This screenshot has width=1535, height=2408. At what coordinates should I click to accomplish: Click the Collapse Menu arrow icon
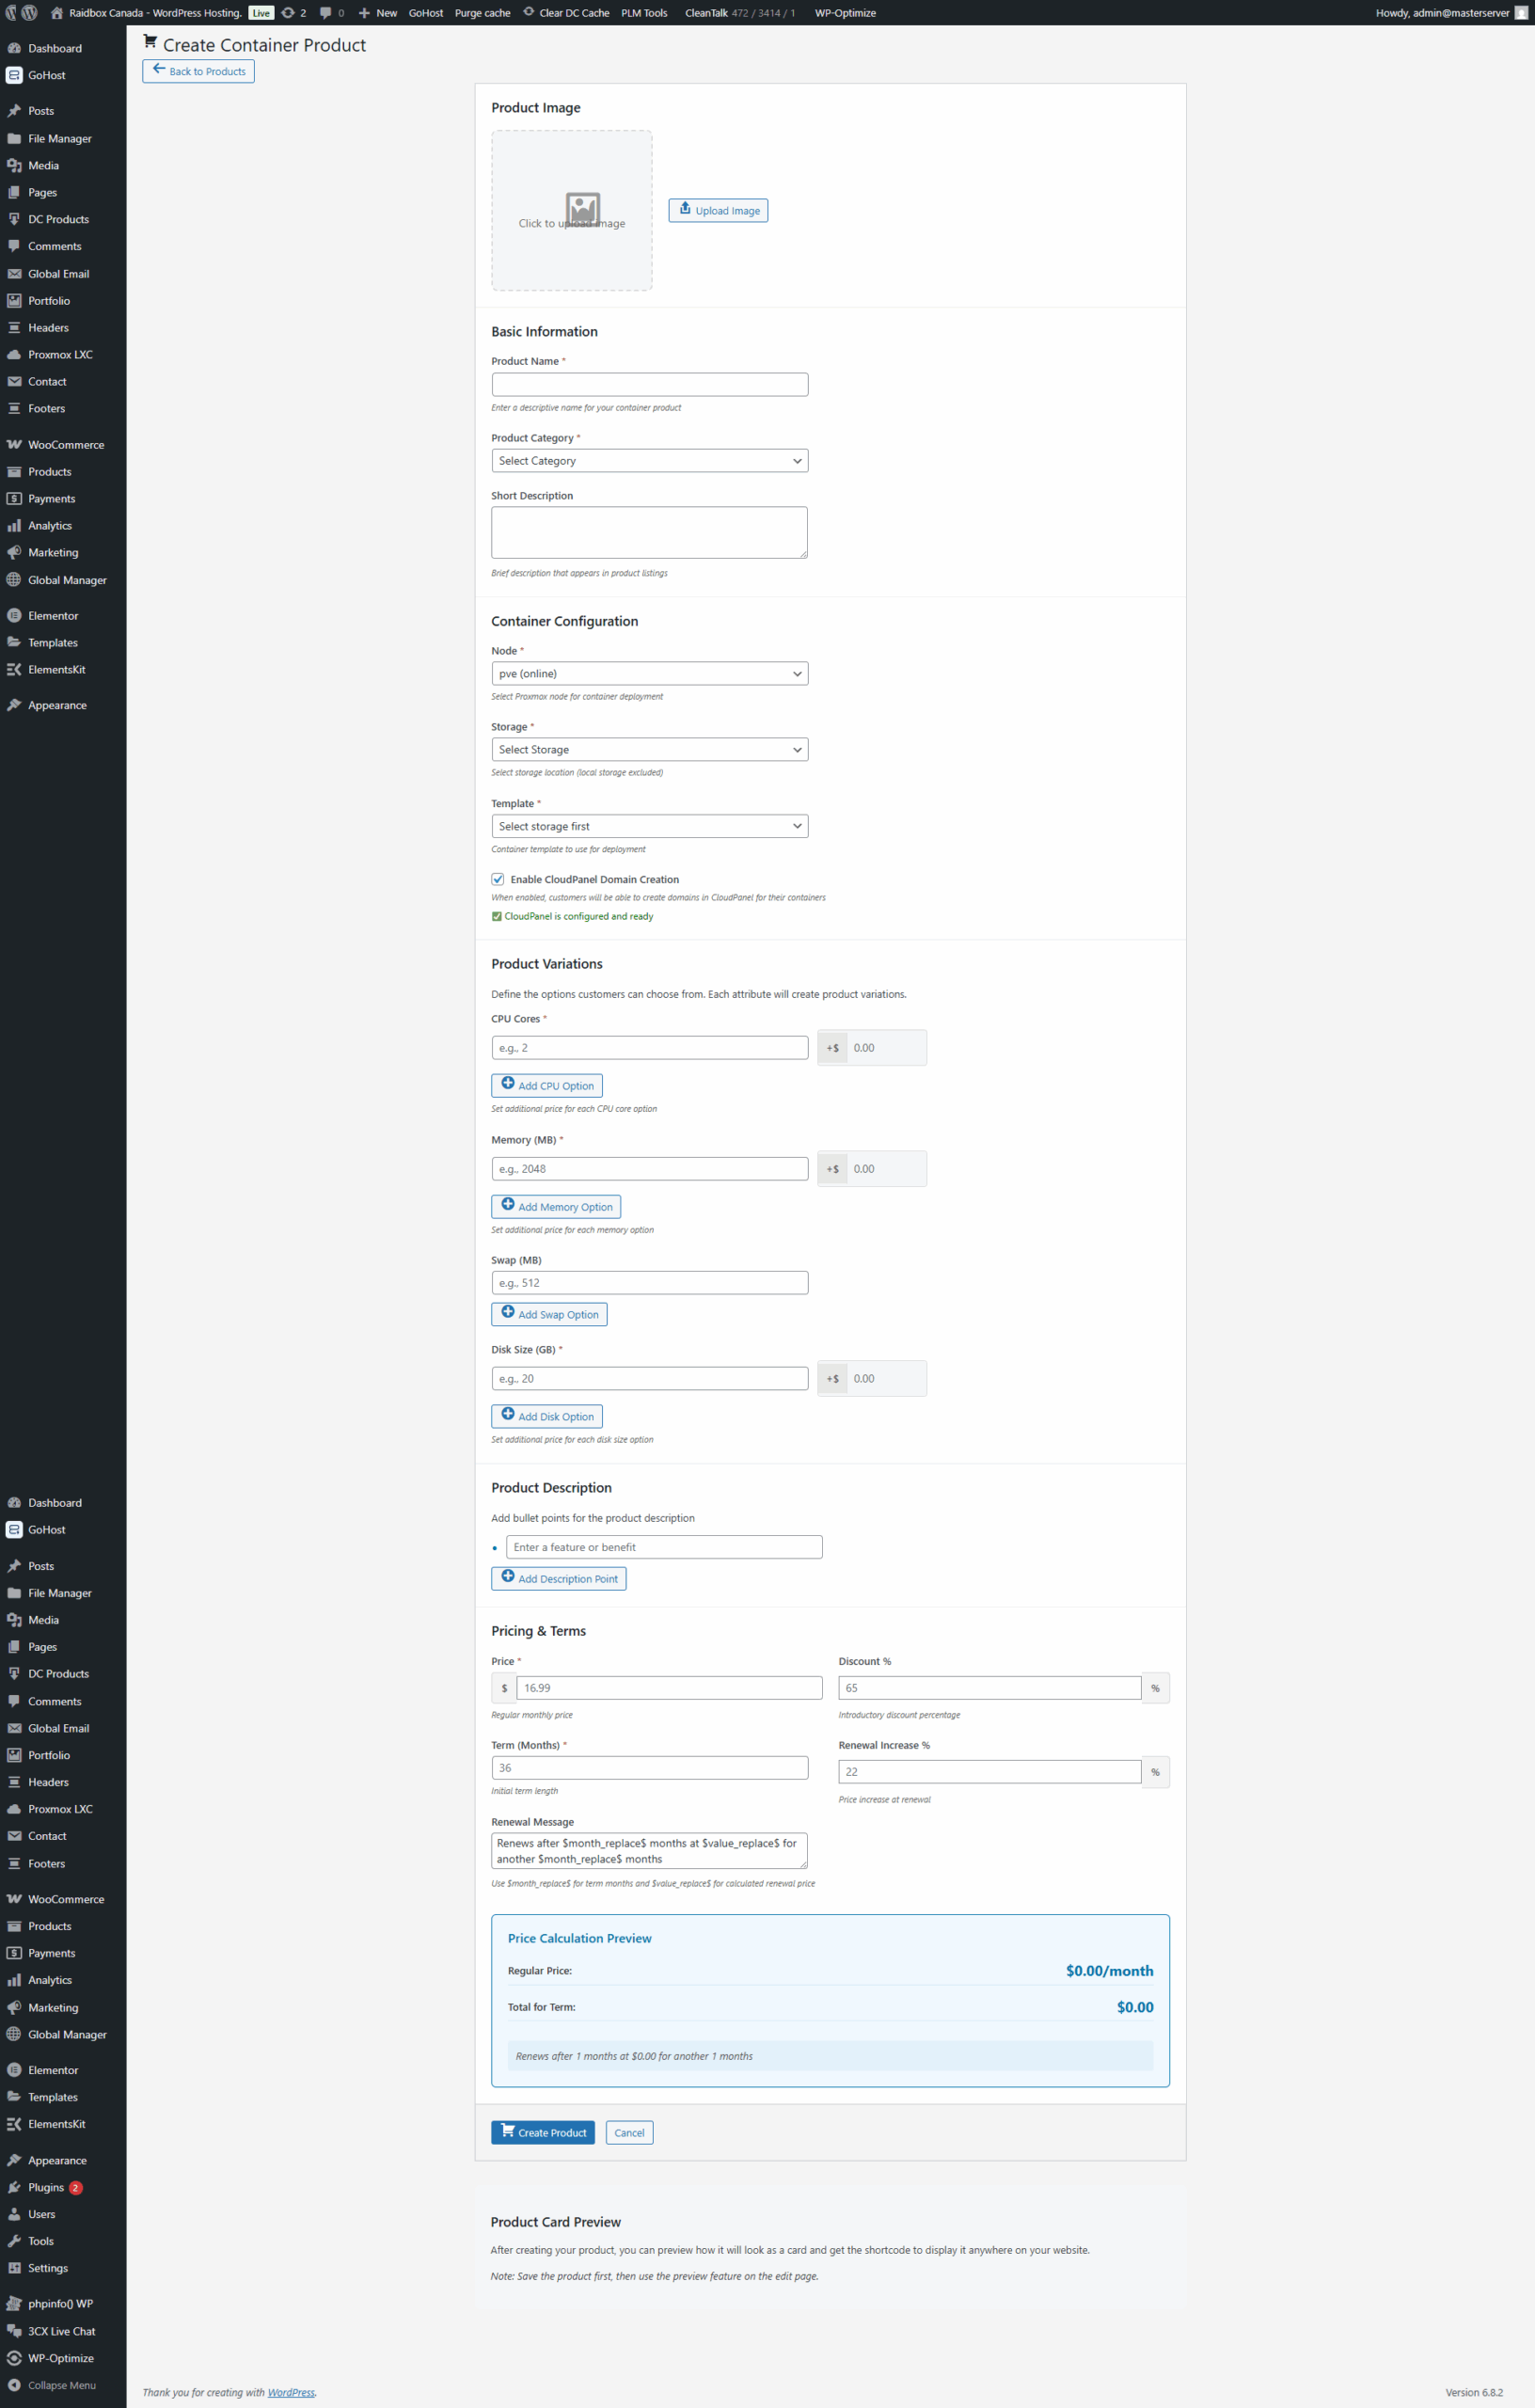pyautogui.click(x=14, y=2385)
